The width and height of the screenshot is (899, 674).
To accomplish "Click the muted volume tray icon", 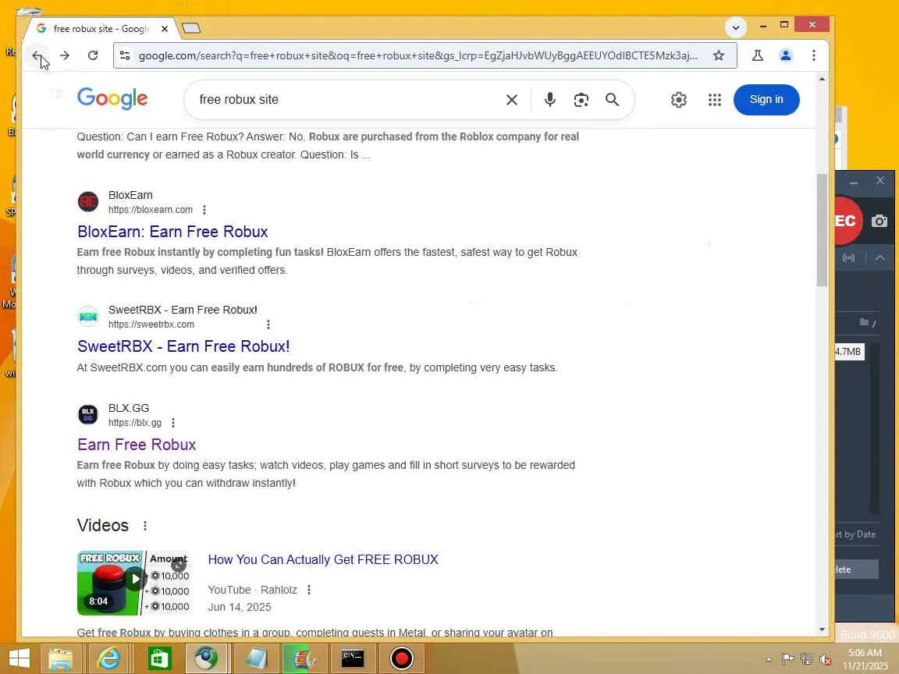I will [x=826, y=659].
